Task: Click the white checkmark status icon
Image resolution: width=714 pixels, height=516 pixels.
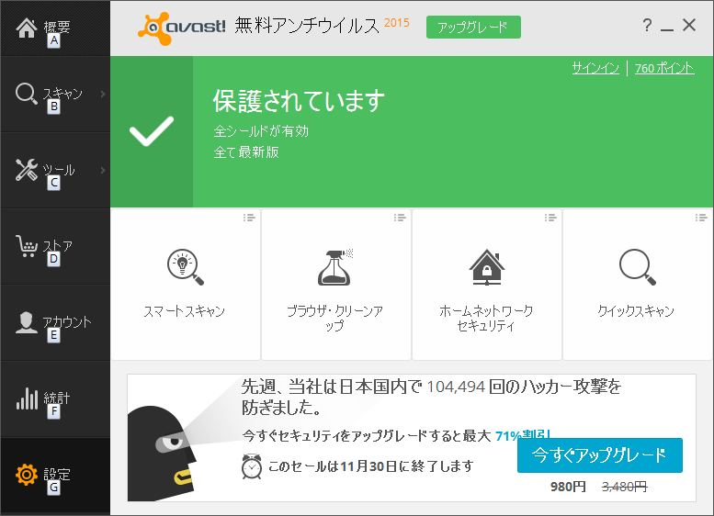Action: [152, 131]
